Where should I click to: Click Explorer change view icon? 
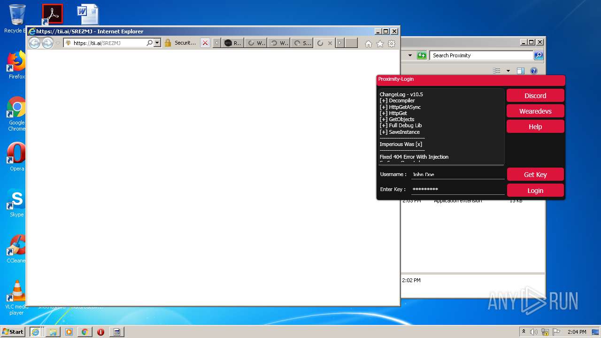click(497, 71)
